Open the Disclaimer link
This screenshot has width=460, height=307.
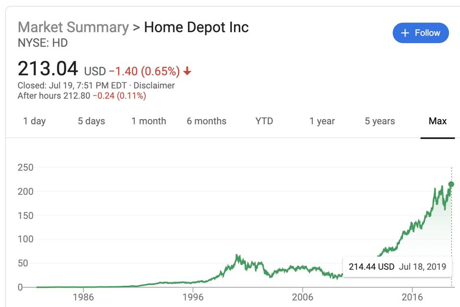click(154, 86)
